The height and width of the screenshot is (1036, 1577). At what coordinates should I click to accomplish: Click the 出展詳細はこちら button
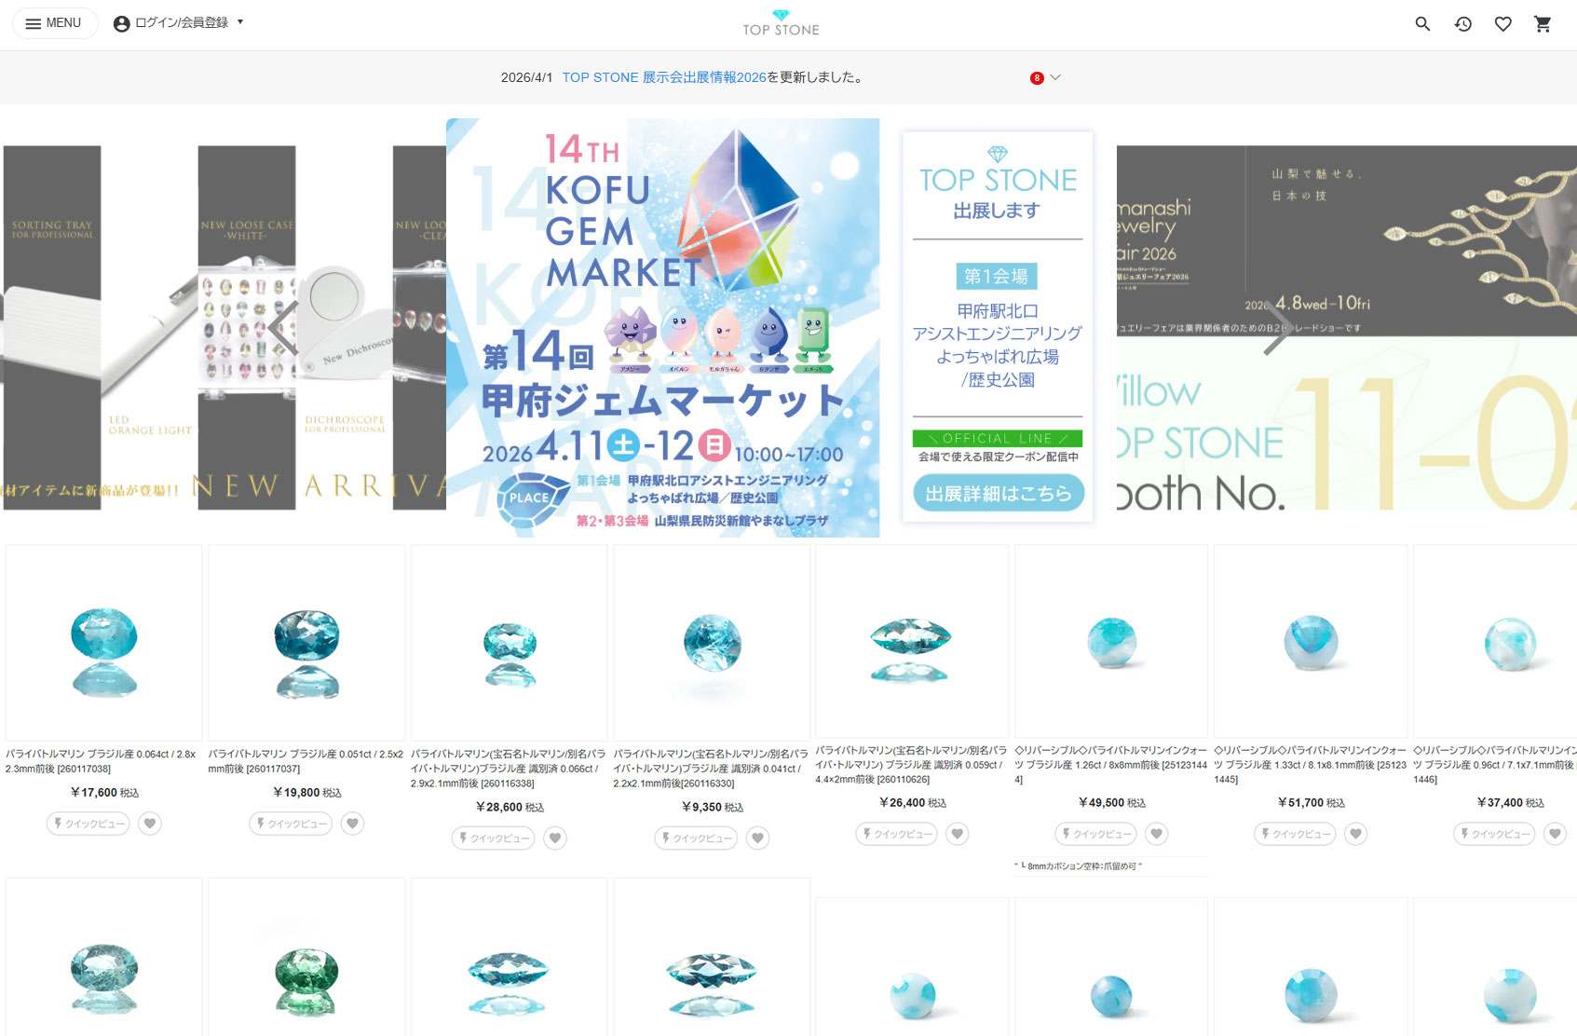pyautogui.click(x=998, y=494)
